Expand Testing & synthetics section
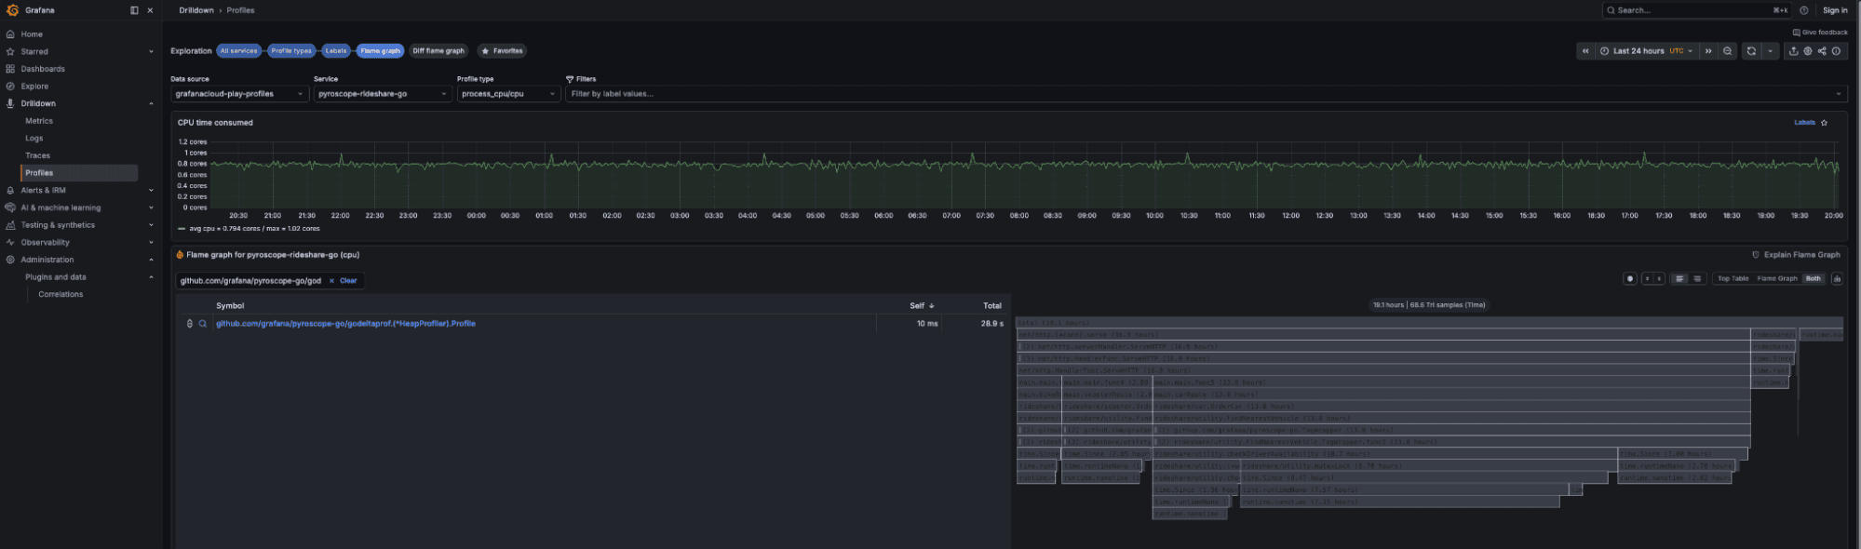1861x549 pixels. click(x=151, y=225)
